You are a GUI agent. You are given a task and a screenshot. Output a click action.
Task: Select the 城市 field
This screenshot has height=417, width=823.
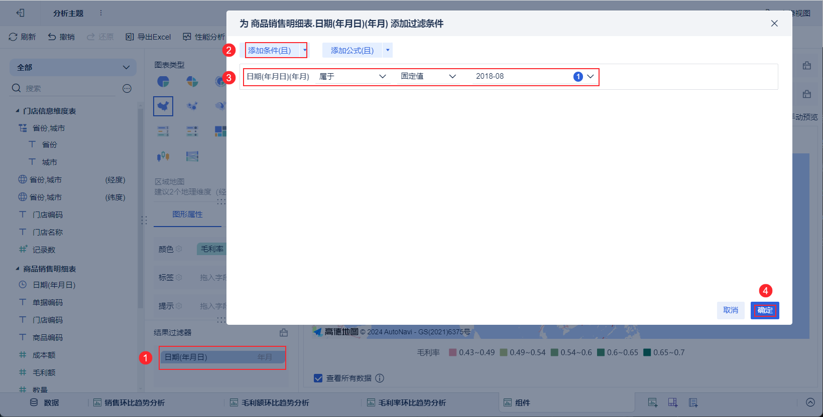49,162
